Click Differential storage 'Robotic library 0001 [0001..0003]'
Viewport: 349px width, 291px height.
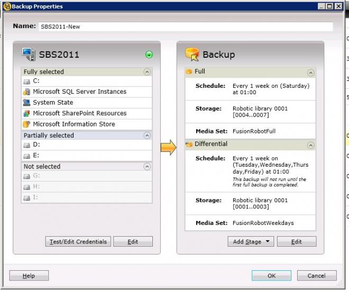tap(260, 204)
